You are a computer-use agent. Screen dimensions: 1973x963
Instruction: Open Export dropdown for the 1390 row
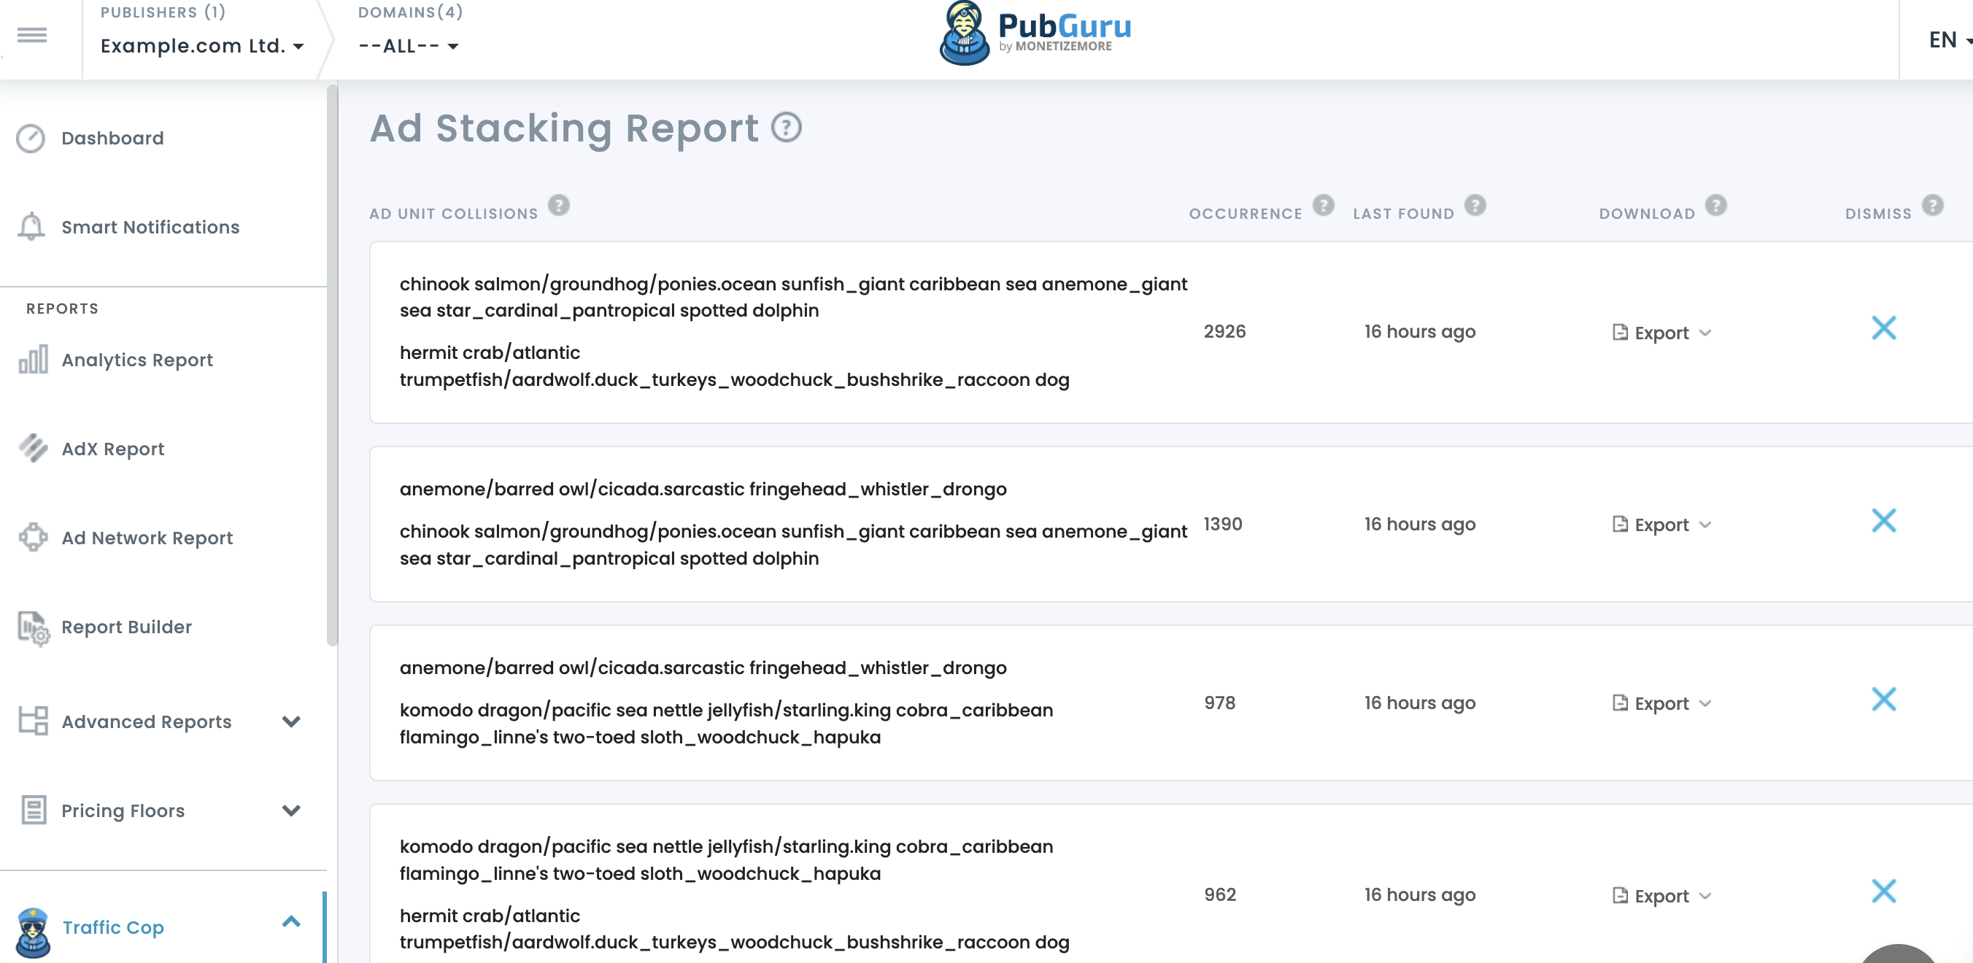(x=1661, y=525)
